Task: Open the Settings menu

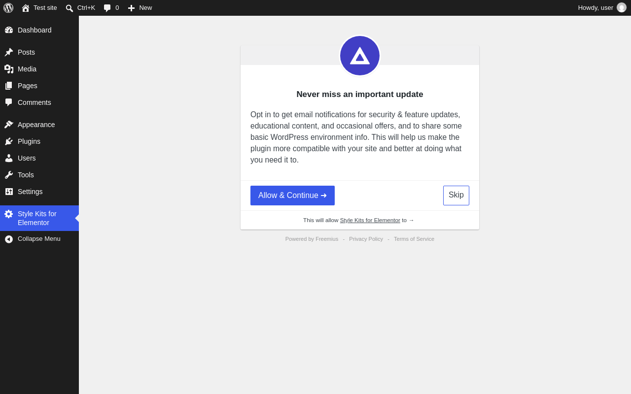Action: (x=39, y=192)
